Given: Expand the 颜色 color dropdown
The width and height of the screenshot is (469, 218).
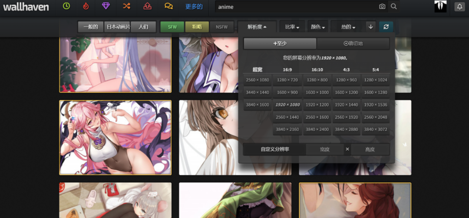Looking at the screenshot, I should coord(317,27).
